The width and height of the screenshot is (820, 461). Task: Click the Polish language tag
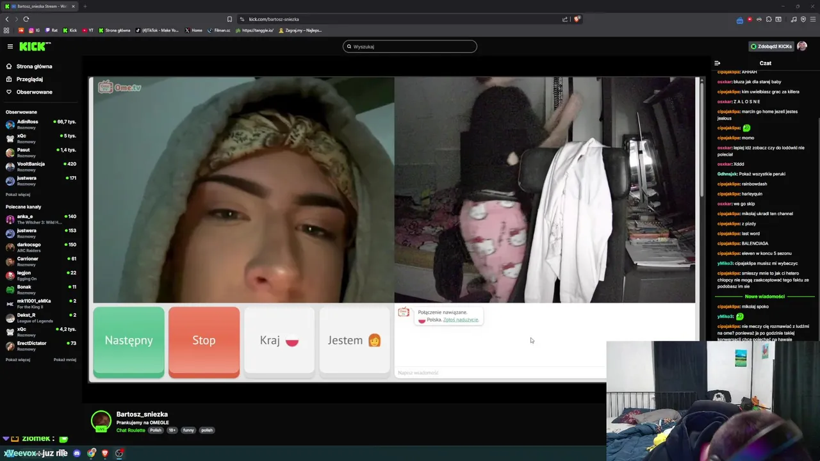(x=156, y=430)
